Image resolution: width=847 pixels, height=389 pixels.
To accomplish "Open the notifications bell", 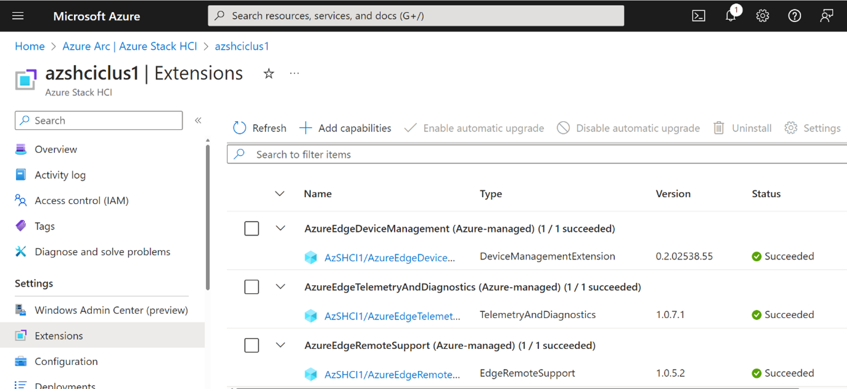I will point(731,16).
